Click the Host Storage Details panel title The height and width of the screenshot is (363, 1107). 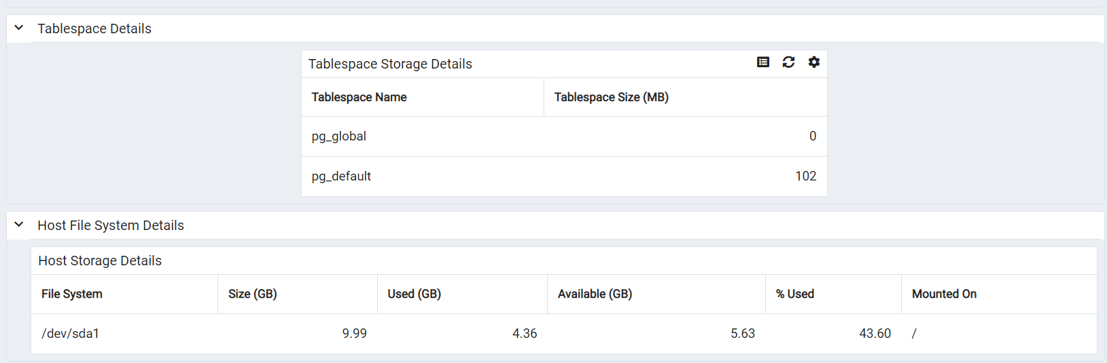pyautogui.click(x=100, y=261)
